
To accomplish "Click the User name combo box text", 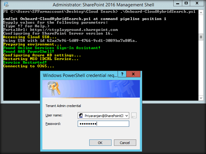I will [104, 115].
